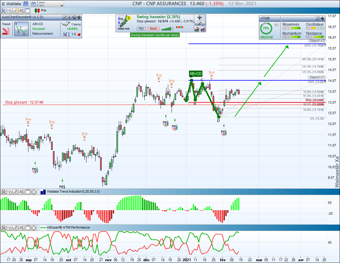340x263 pixels.
Task: Add indicator to the price chart
Action: pyautogui.click(x=9, y=11)
